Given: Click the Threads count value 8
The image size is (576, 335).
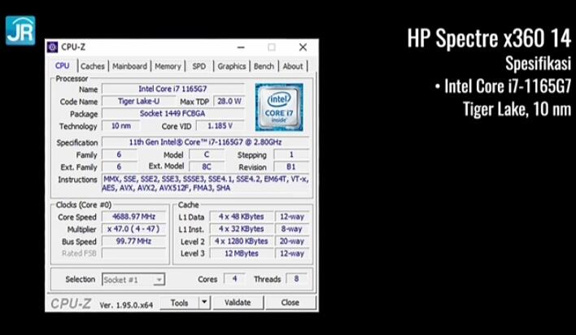Looking at the screenshot, I should [296, 279].
